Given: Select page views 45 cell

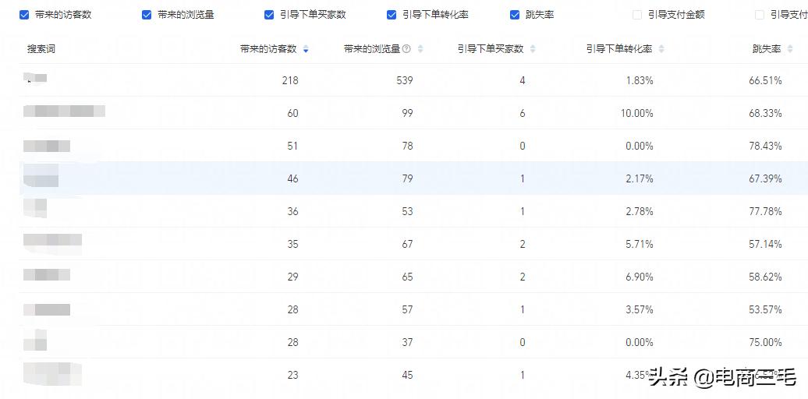Looking at the screenshot, I should [407, 376].
